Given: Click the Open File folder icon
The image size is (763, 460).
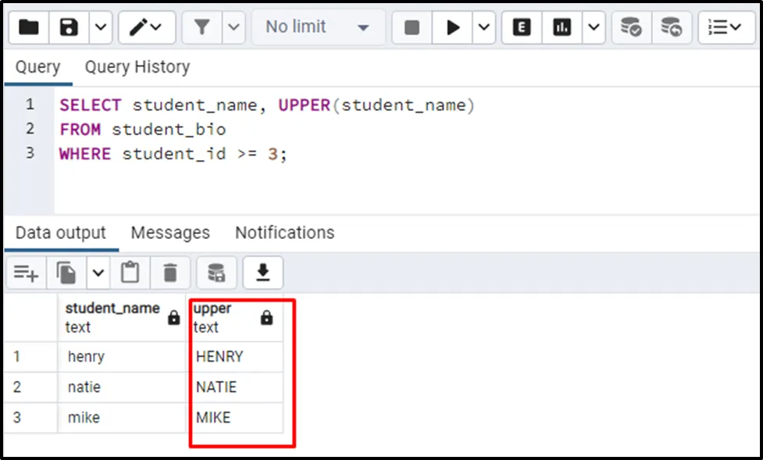Looking at the screenshot, I should tap(29, 28).
